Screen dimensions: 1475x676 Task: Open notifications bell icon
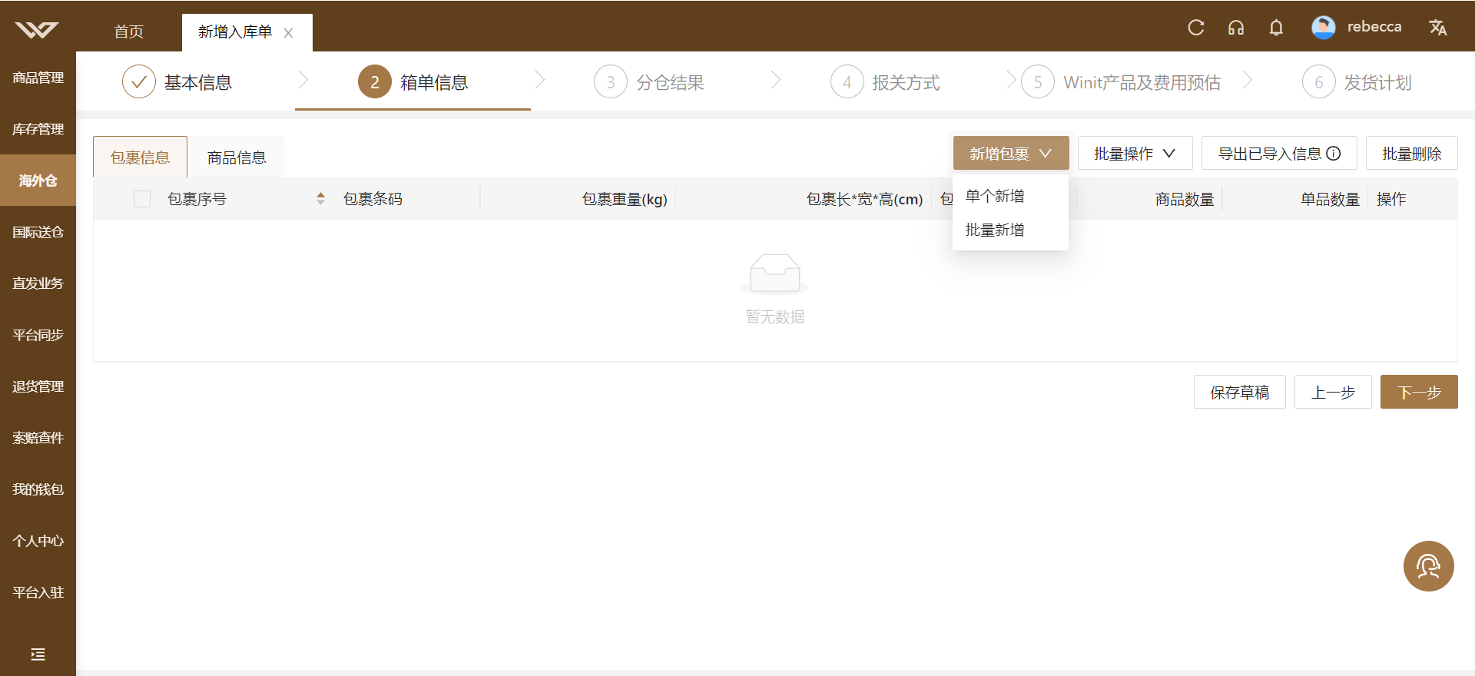[1276, 28]
